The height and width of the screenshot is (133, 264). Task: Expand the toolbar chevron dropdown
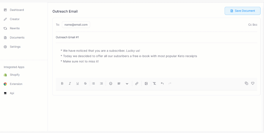[x=127, y=84]
